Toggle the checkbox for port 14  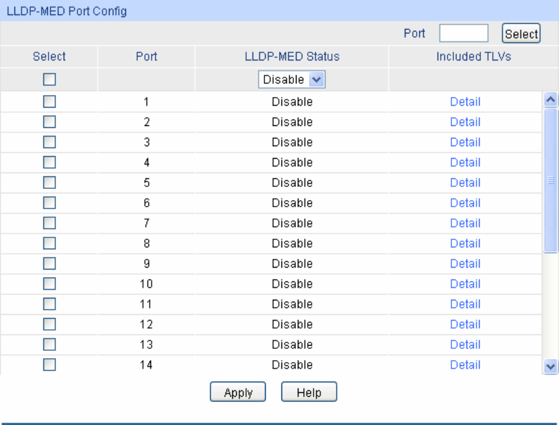pos(49,365)
